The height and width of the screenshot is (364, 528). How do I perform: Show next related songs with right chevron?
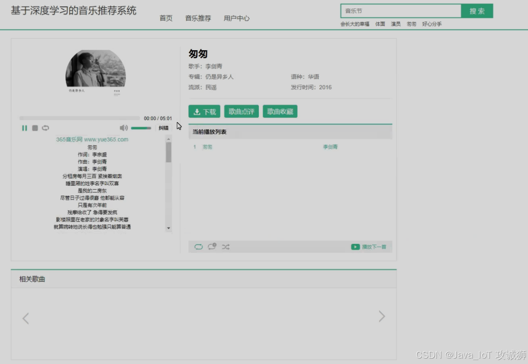(382, 317)
